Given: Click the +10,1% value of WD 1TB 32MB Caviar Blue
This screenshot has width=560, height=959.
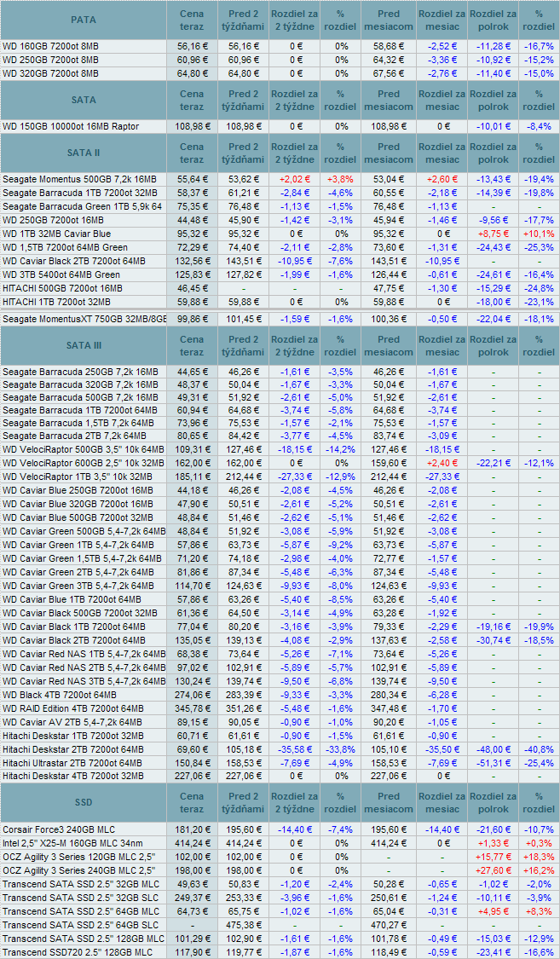Looking at the screenshot, I should (x=540, y=234).
